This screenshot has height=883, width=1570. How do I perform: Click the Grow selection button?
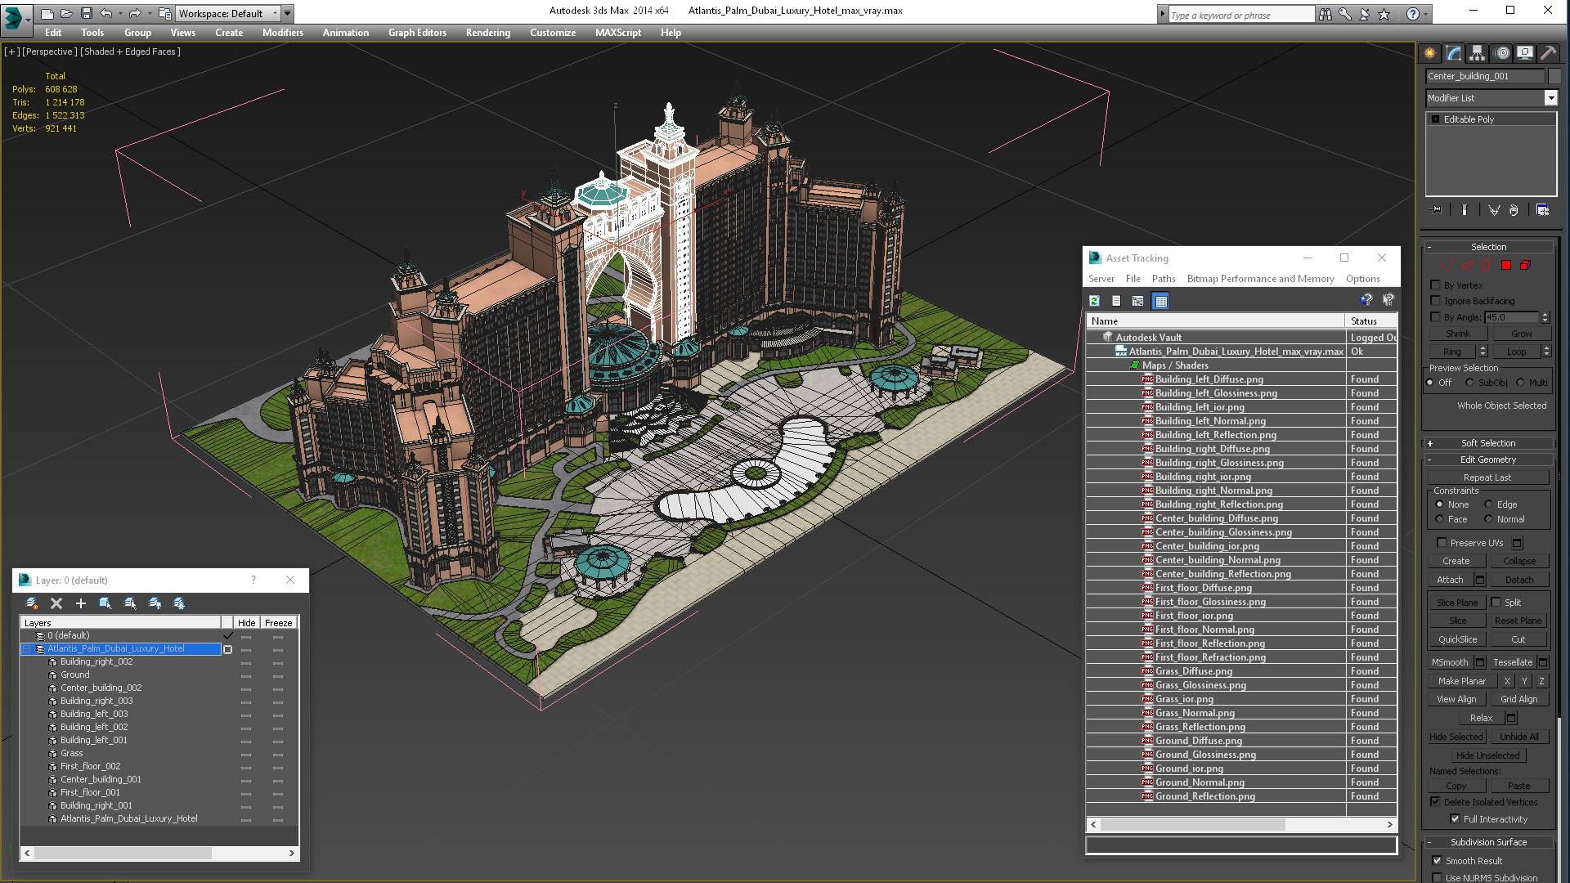pos(1521,334)
